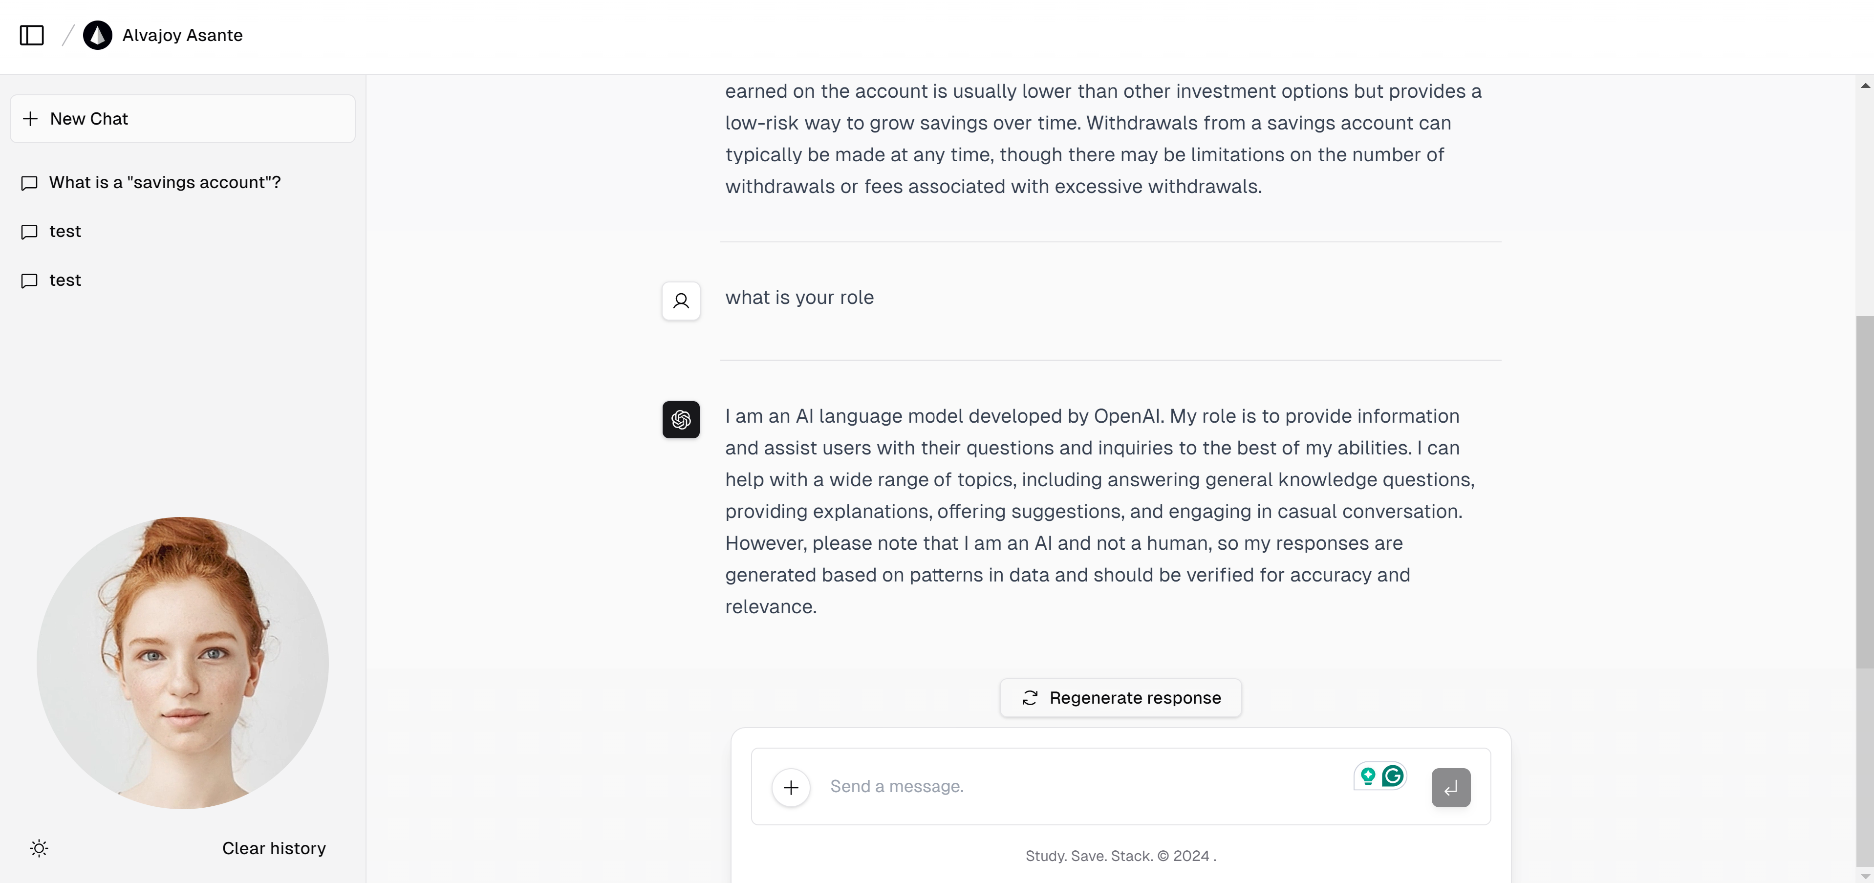Viewport: 1874px width, 883px height.
Task: Click the OpenAI logo icon beside response
Action: click(681, 420)
